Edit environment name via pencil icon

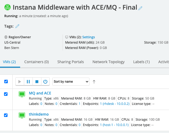[140, 8]
